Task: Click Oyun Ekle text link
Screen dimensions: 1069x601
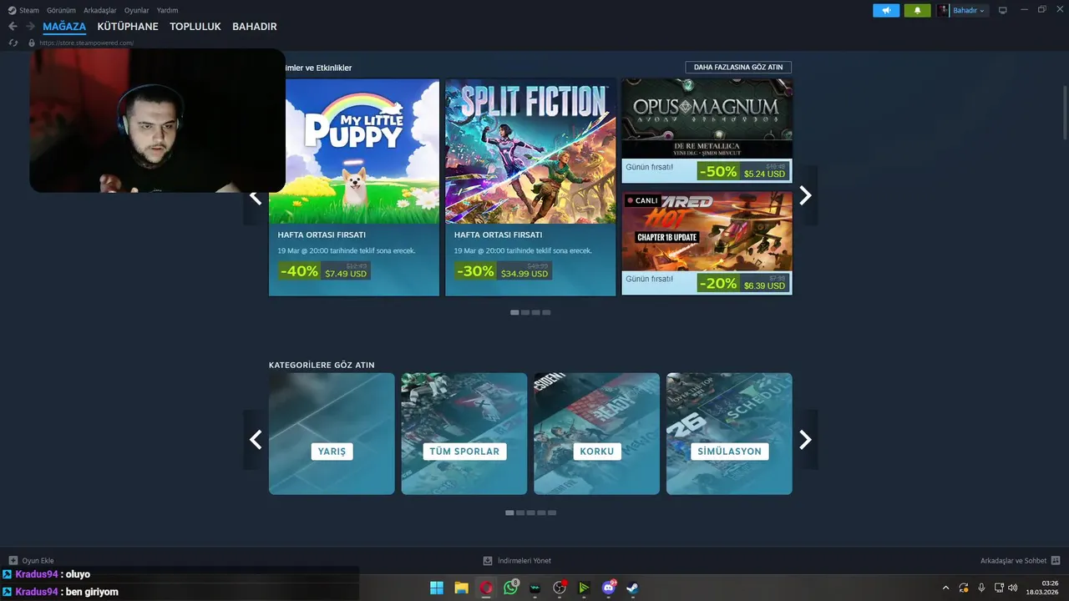Action: (38, 561)
